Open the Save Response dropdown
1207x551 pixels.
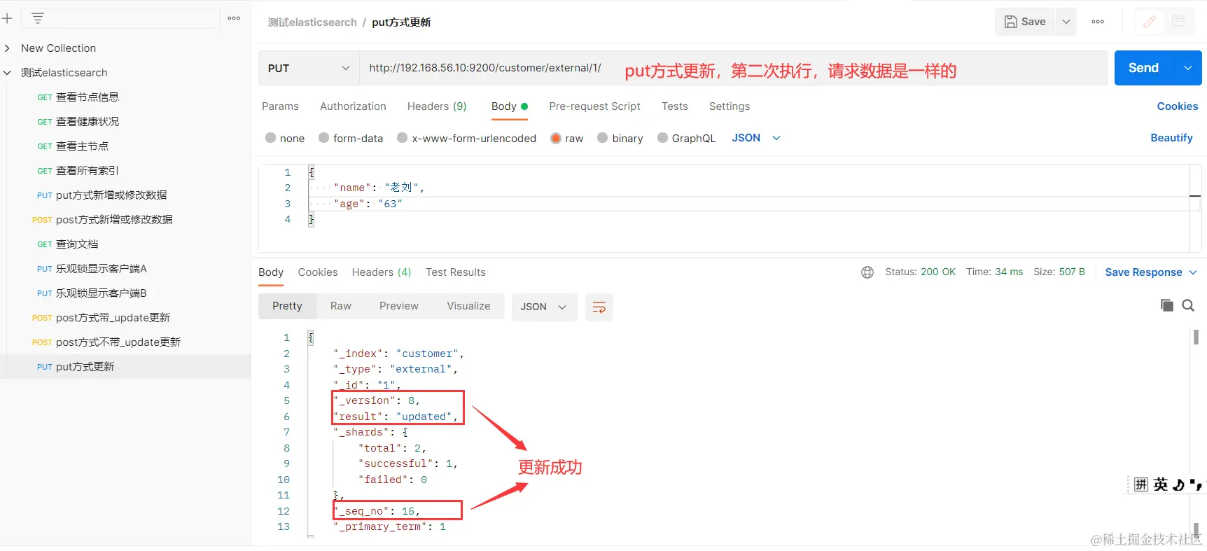[x=1151, y=272]
